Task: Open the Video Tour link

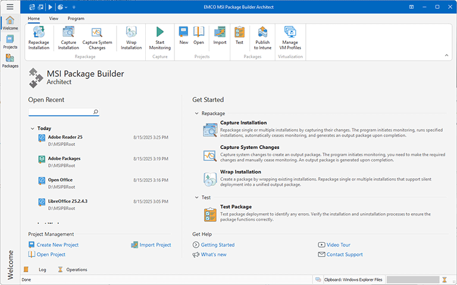Action: pos(338,245)
